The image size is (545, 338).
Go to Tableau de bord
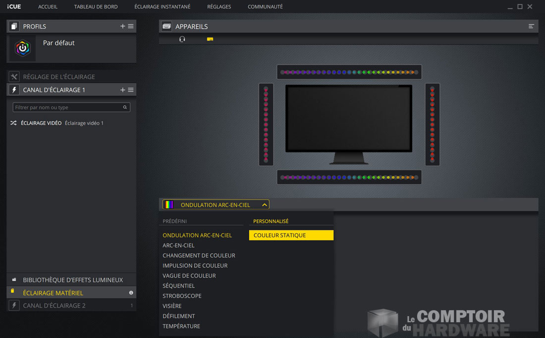(x=96, y=6)
